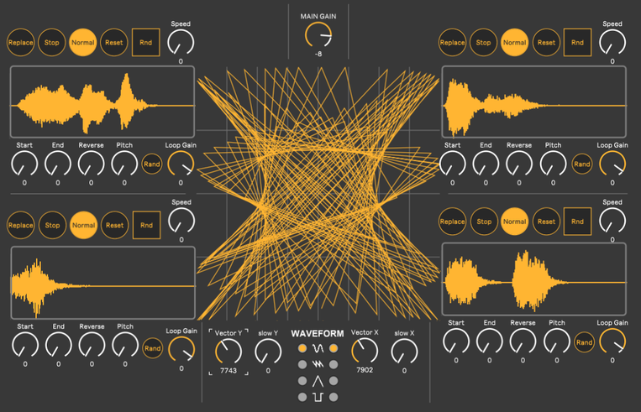This screenshot has width=641, height=412.
Task: Click the End knob in top-left sampler
Action: click(x=58, y=164)
